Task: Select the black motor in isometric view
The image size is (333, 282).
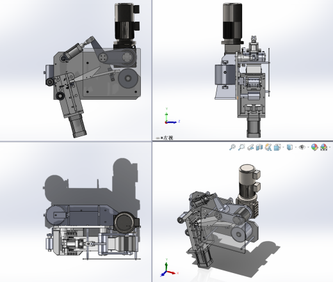Action: tap(248, 182)
